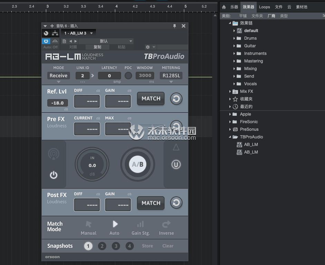Switch to the Loops tab
The image size is (325, 265).
click(265, 7)
